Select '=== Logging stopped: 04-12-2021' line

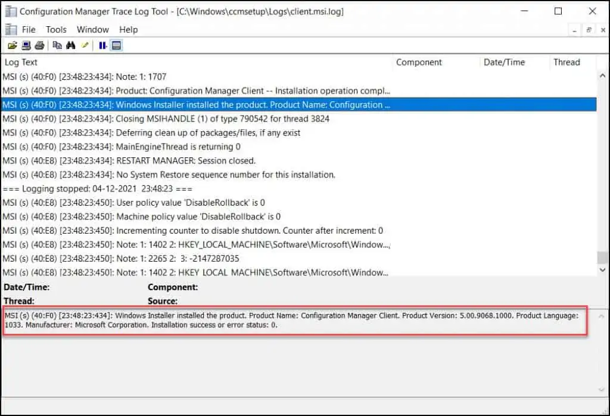[299, 189]
